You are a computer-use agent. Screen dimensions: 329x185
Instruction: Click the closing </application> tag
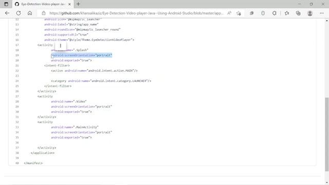[x=42, y=153]
